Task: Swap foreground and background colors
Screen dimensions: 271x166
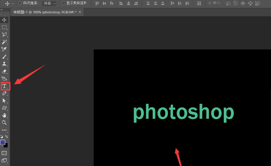Action: (6, 137)
